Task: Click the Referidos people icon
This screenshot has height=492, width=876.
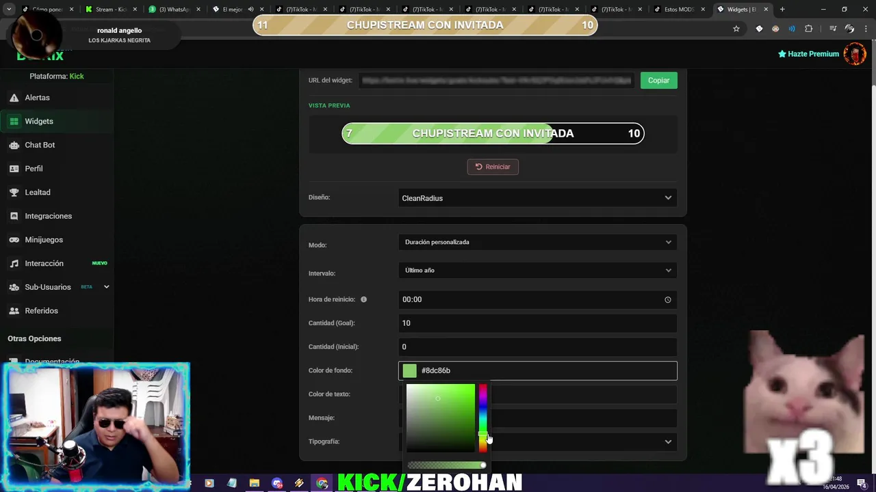Action: pyautogui.click(x=14, y=311)
